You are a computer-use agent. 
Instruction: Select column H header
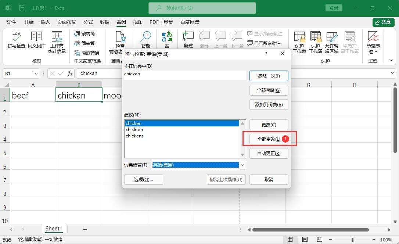point(355,85)
